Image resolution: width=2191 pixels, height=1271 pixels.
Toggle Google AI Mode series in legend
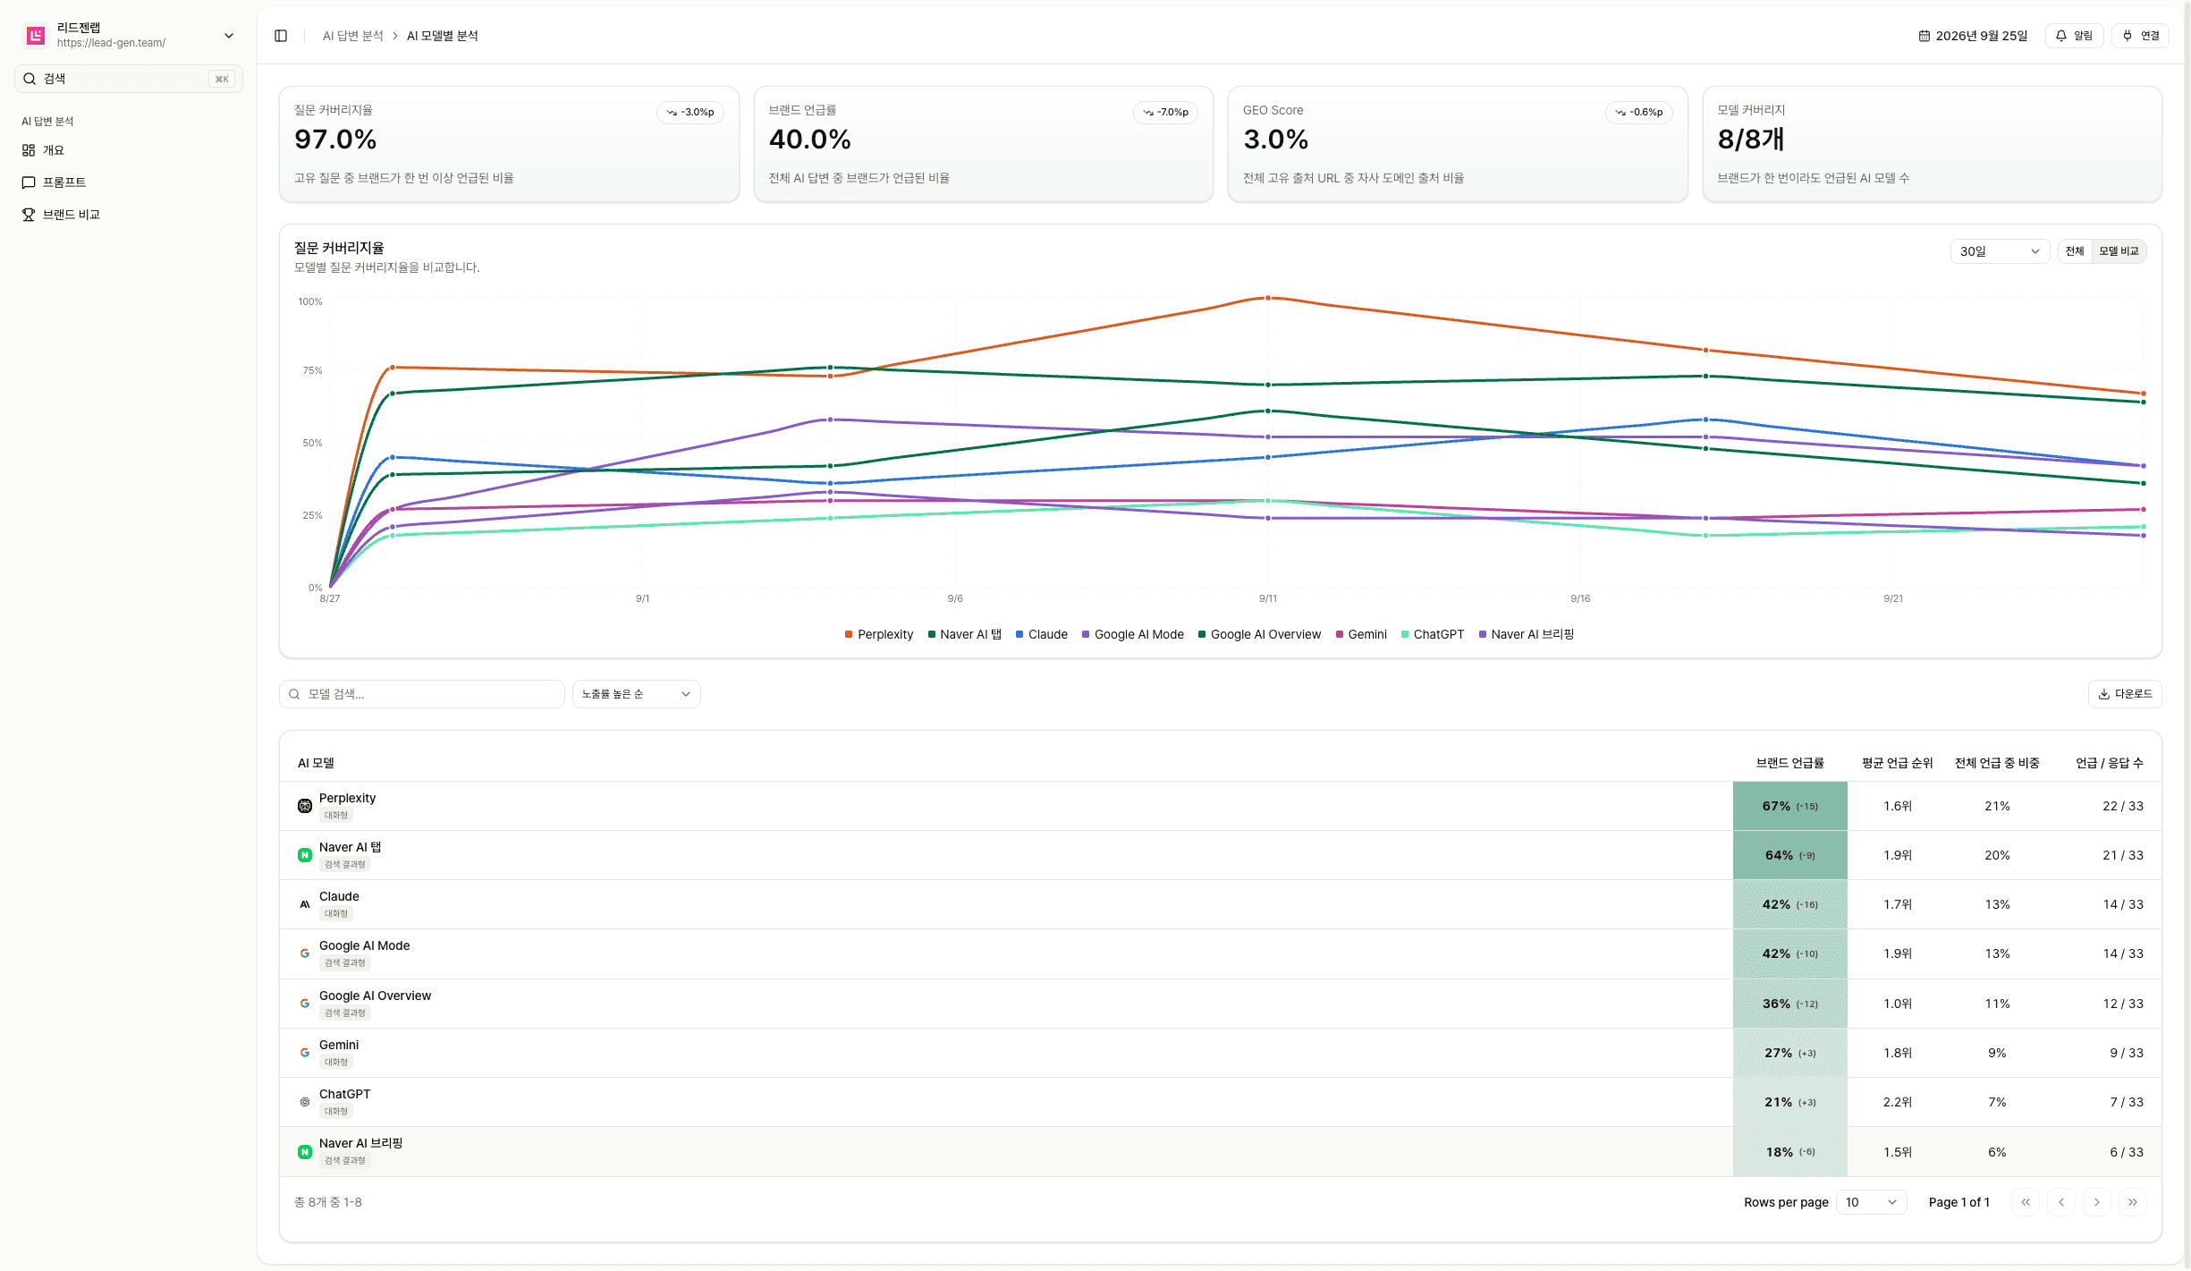(x=1133, y=634)
